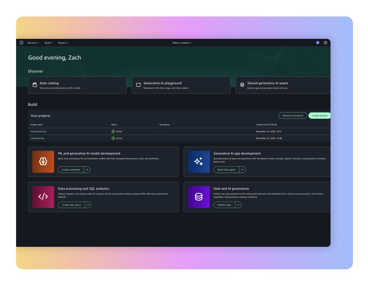Open the Govern menu

63,43
